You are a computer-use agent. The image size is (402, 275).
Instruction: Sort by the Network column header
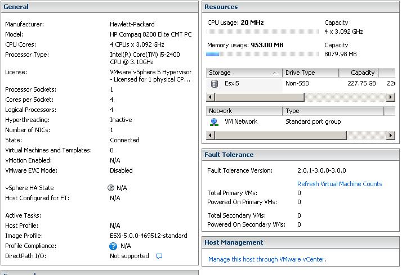[x=244, y=111]
